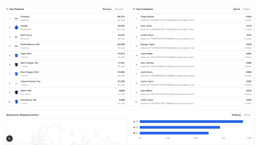Click the customer name Morgan Taylor
This screenshot has height=145, width=258.
[x=148, y=44]
